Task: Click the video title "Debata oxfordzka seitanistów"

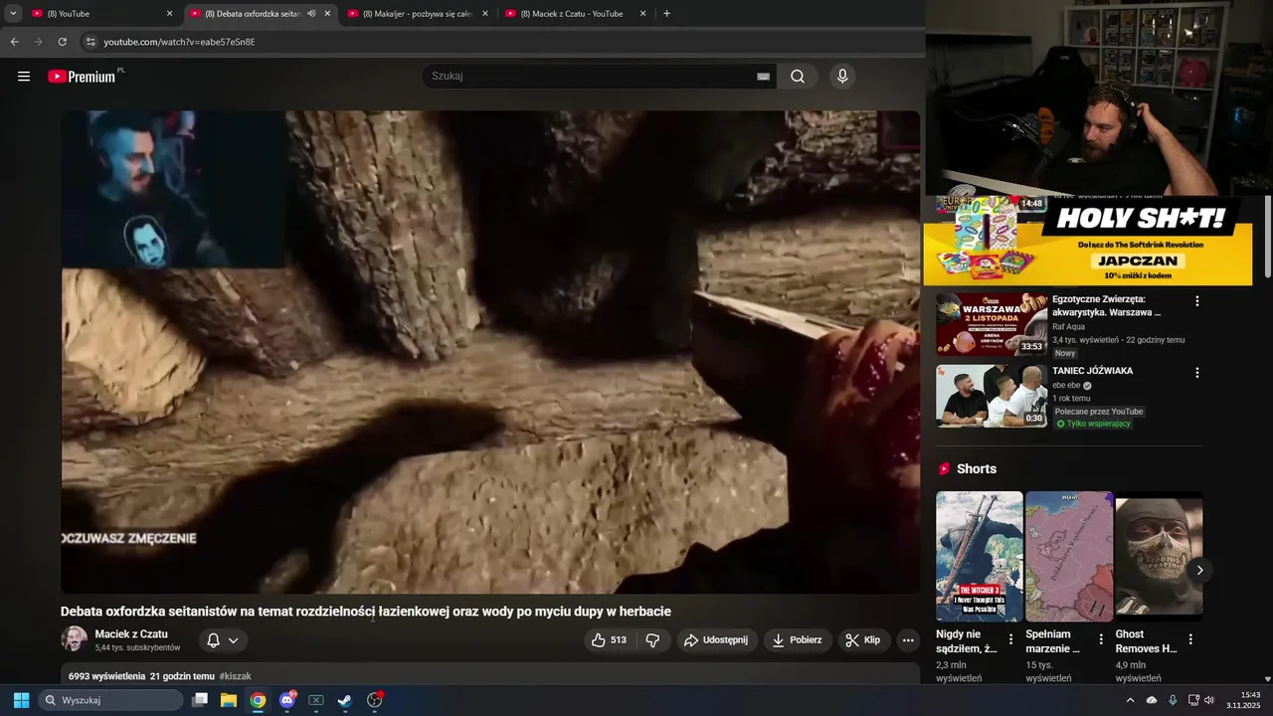Action: click(x=366, y=612)
